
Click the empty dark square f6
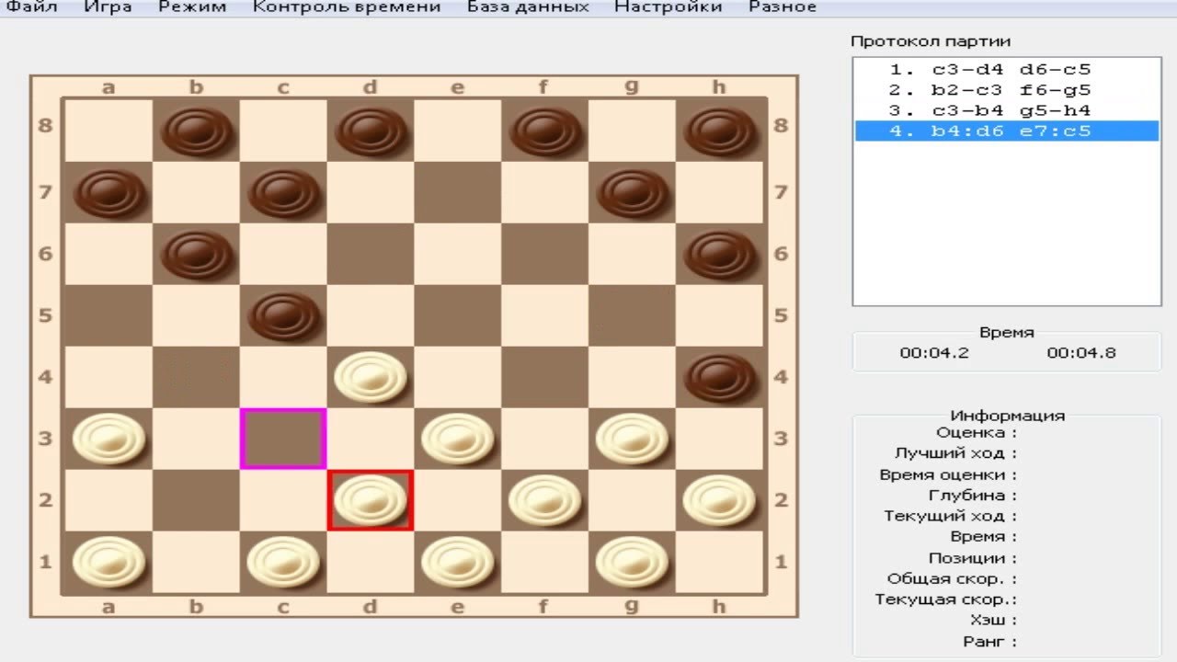(x=544, y=254)
